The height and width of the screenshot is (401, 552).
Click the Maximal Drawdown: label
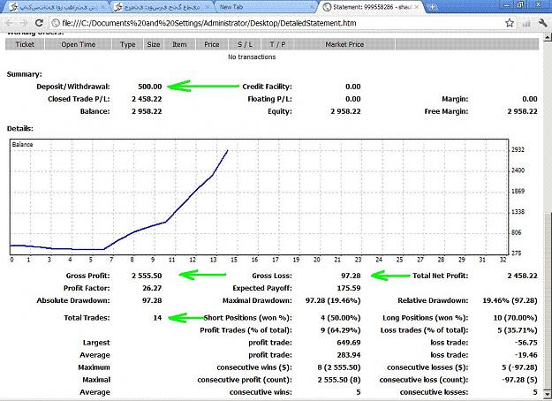(x=257, y=300)
